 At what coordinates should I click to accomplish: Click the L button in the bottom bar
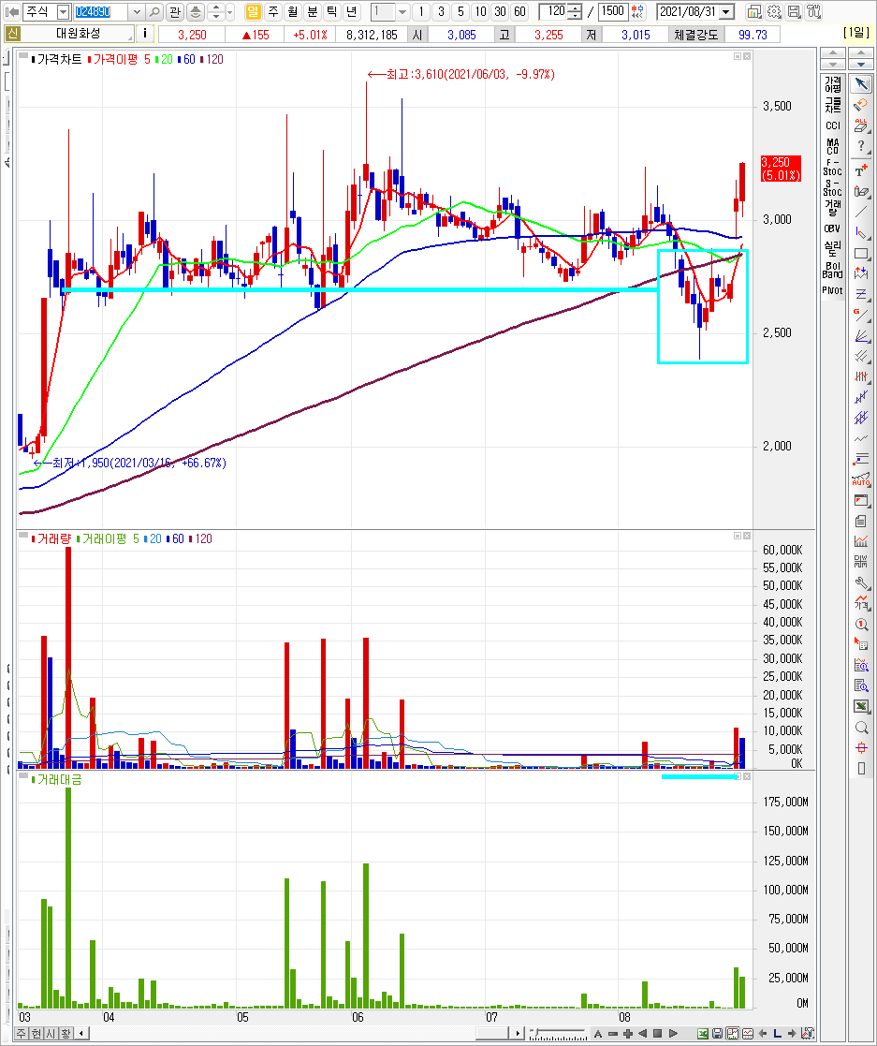[777, 1033]
